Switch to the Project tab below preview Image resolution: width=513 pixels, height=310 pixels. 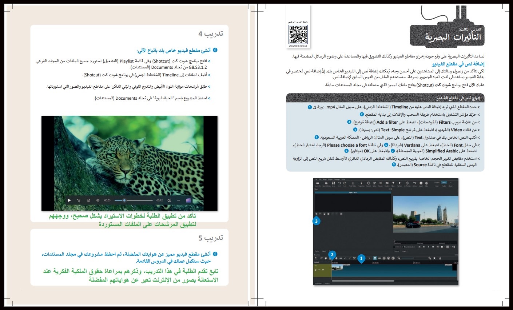pyautogui.click(x=404, y=251)
